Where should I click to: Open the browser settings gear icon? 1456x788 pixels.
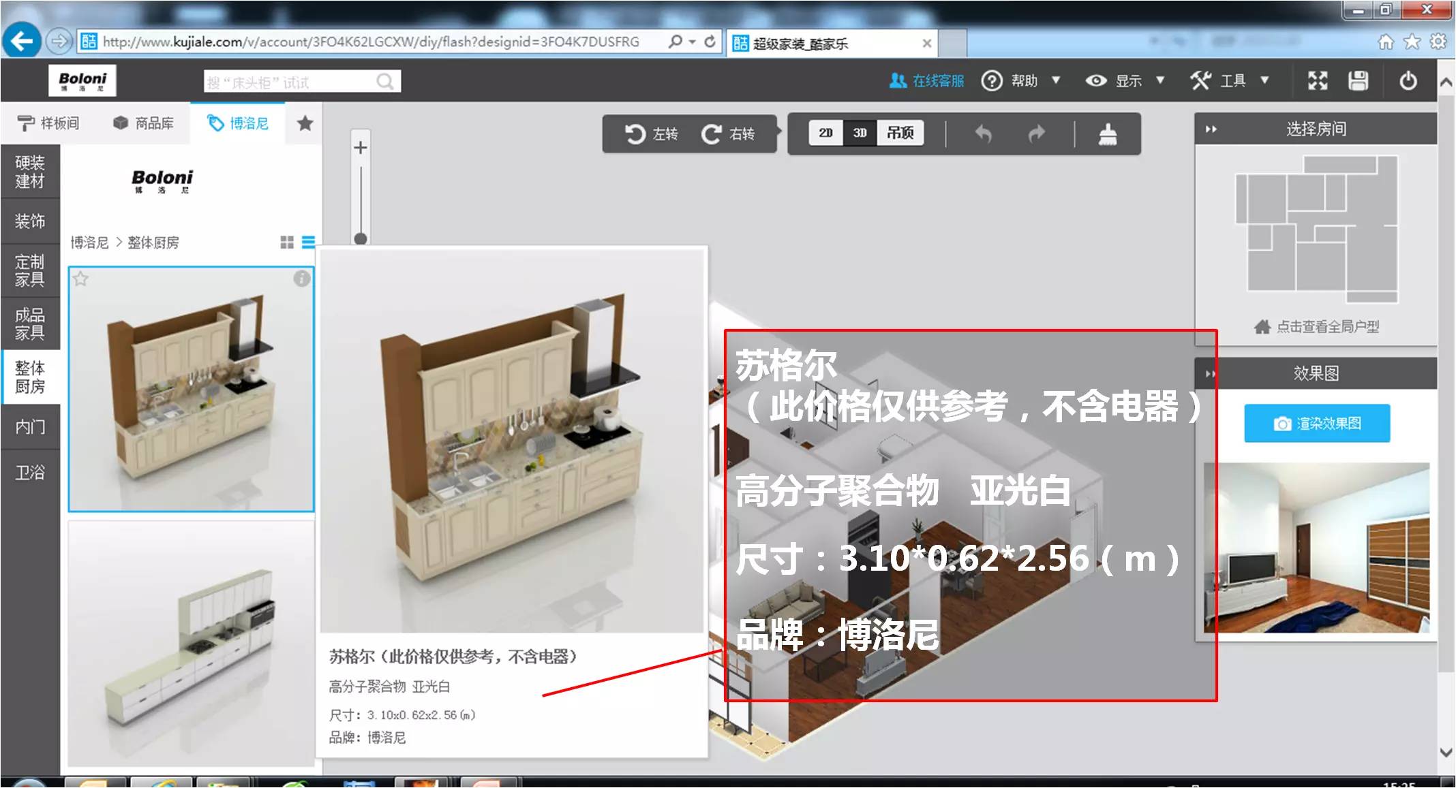(1438, 42)
